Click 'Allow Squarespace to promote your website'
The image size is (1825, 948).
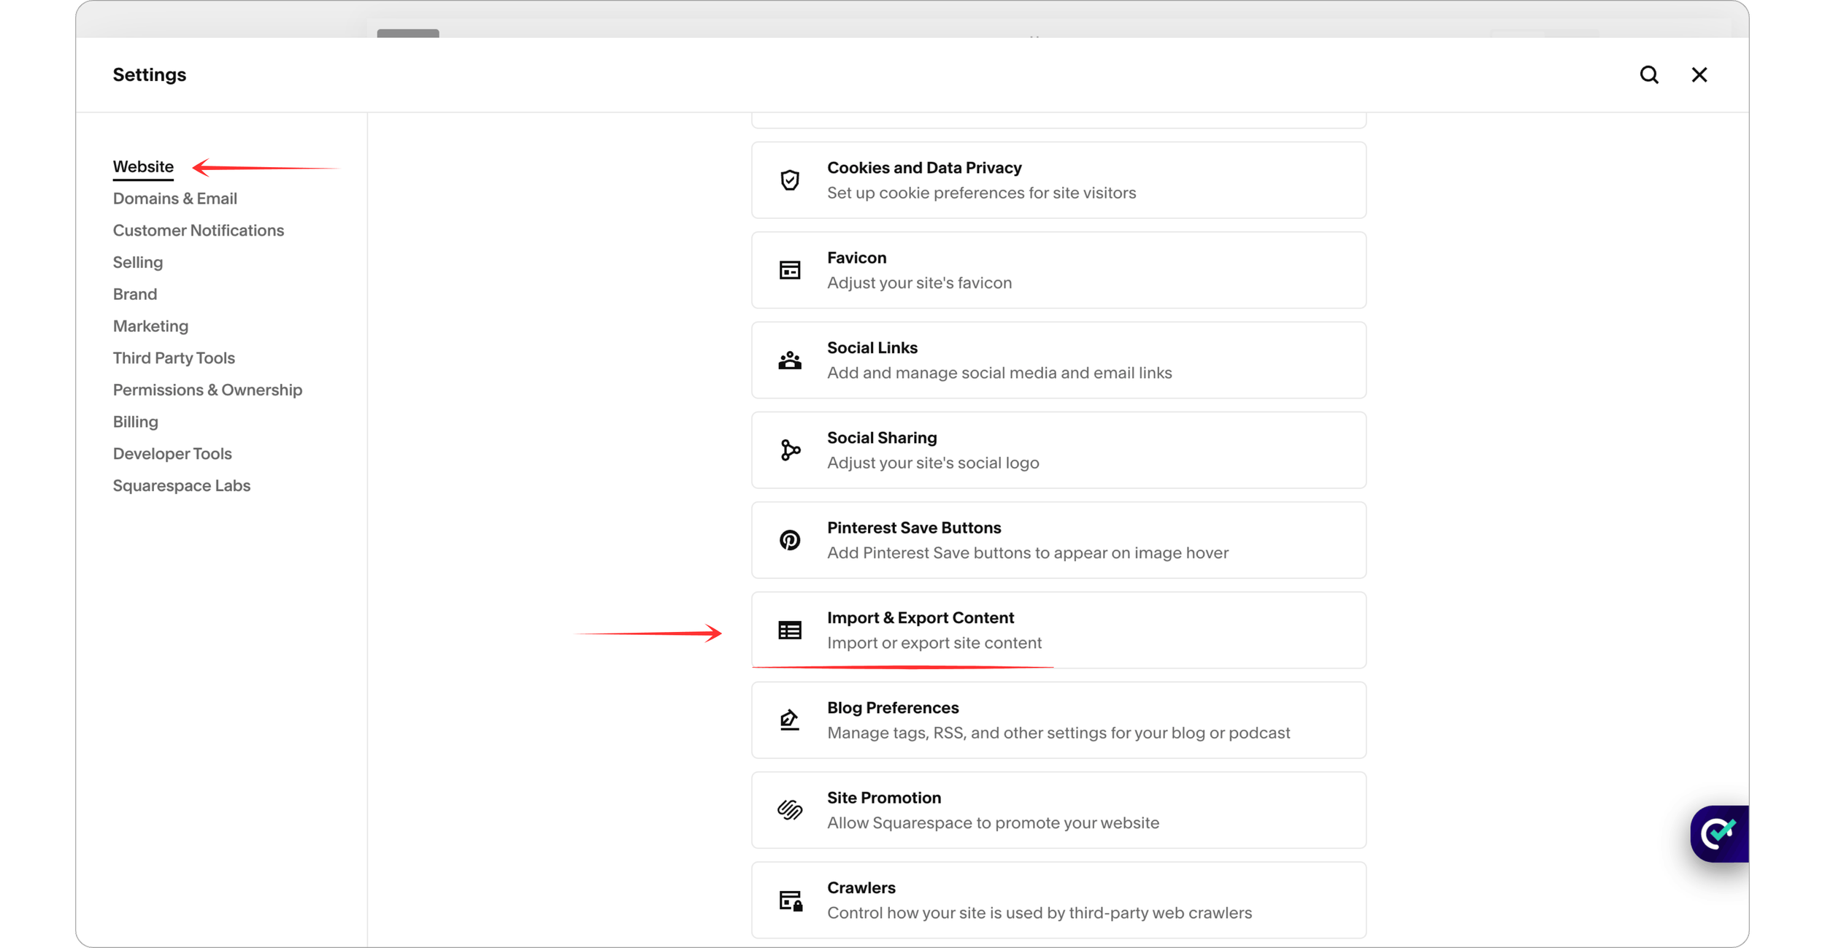pos(993,822)
